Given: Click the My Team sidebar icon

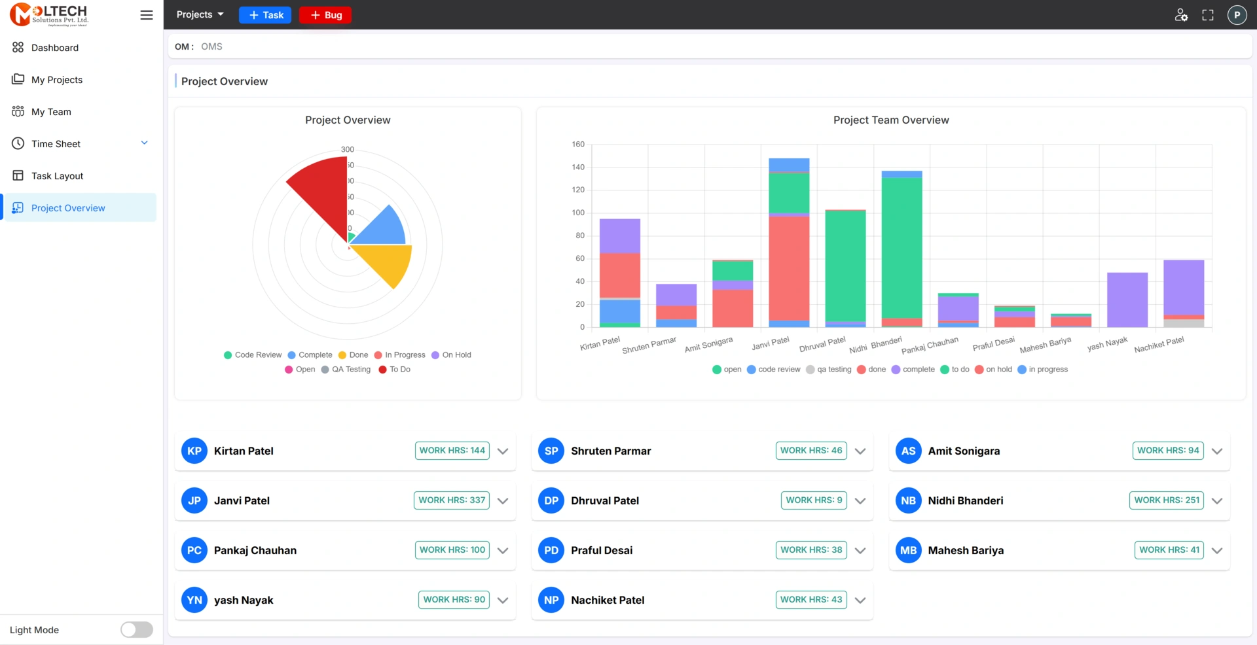Looking at the screenshot, I should click(18, 111).
